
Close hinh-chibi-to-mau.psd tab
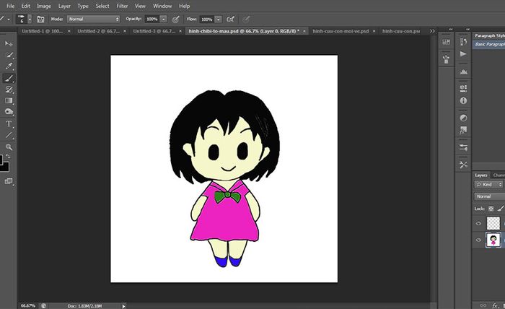[304, 31]
